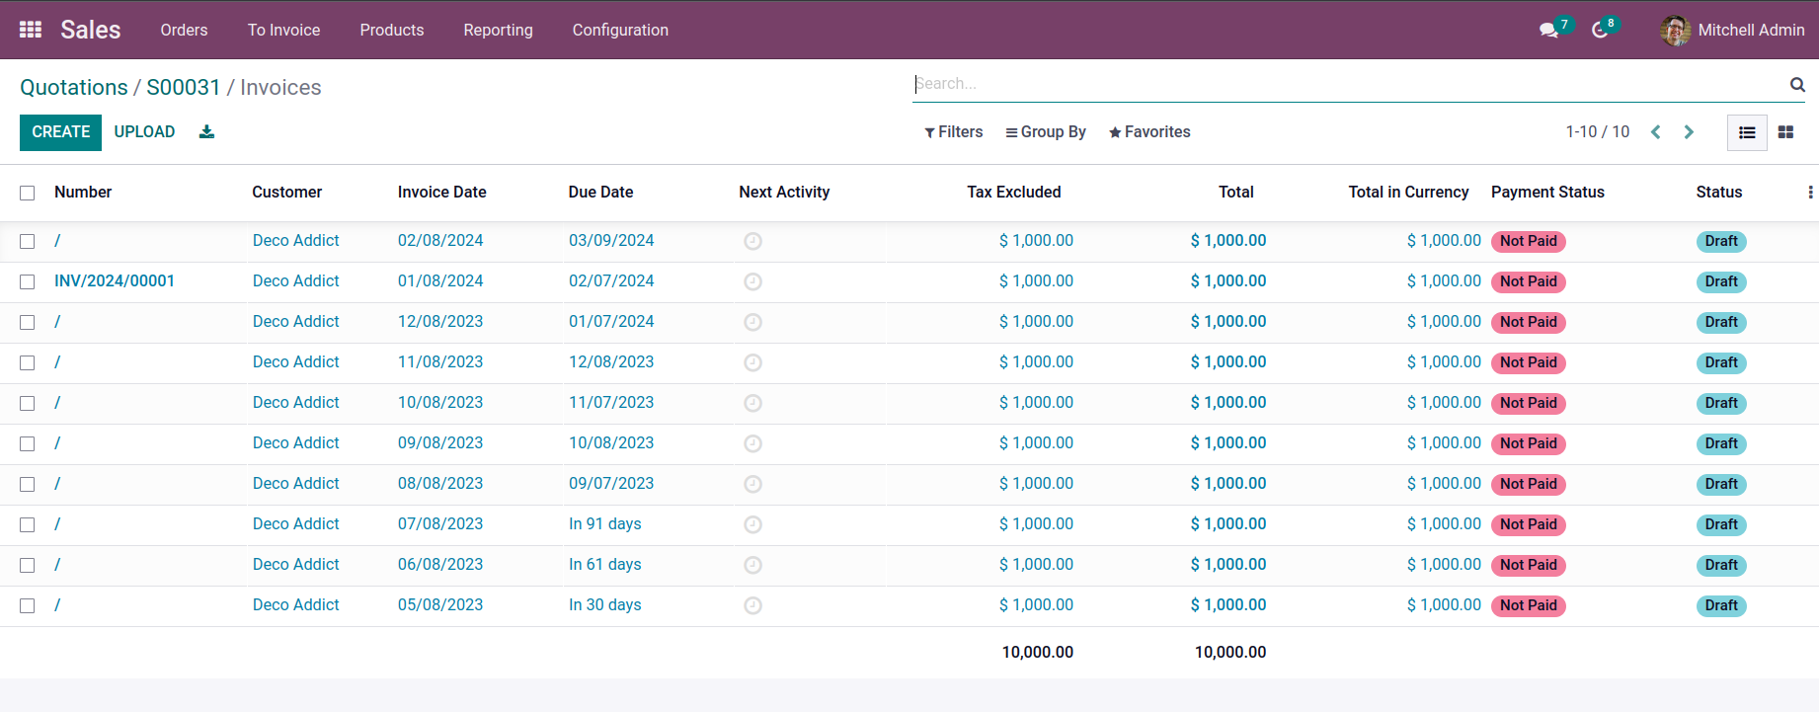Screen dimensions: 1819x712
Task: Open the Group By dropdown
Action: pos(1045,132)
